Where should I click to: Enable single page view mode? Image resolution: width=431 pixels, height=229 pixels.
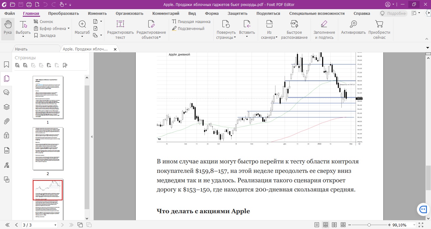pyautogui.click(x=317, y=225)
